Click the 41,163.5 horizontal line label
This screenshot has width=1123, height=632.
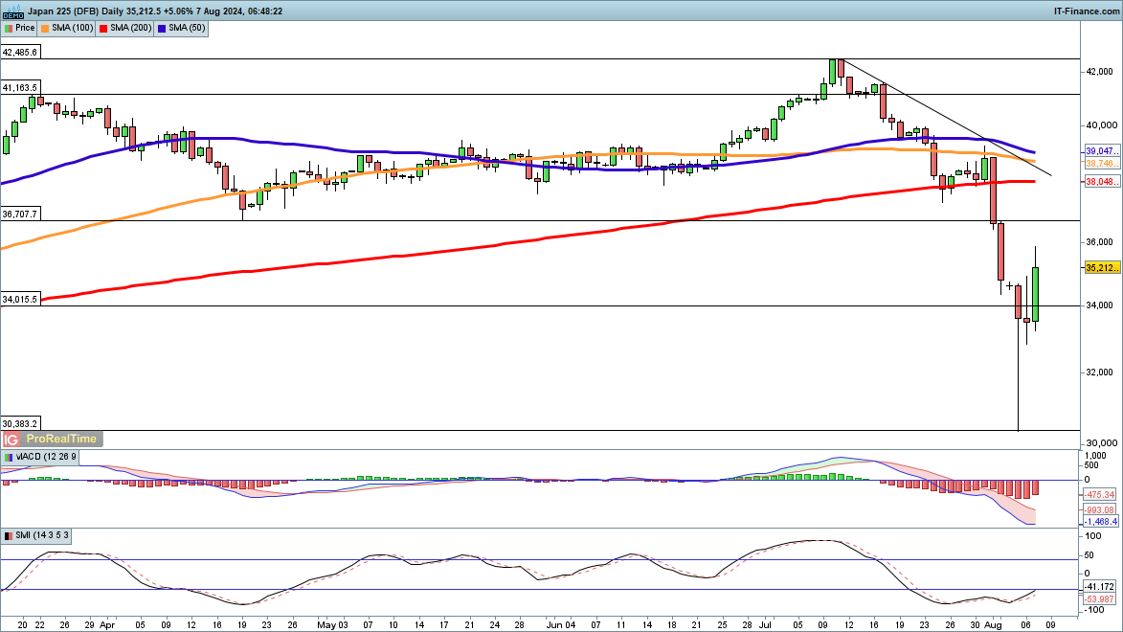point(20,87)
